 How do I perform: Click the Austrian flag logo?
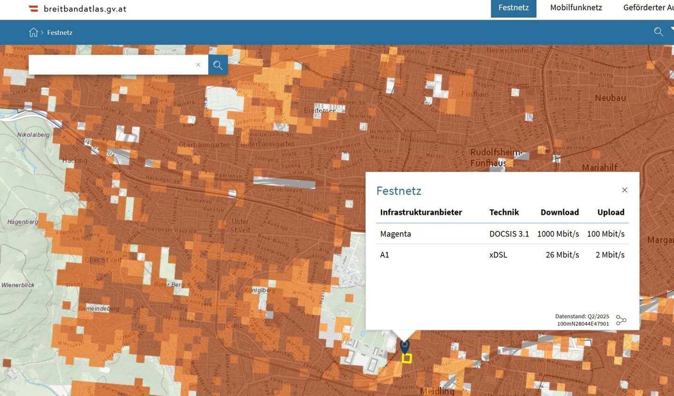point(33,8)
